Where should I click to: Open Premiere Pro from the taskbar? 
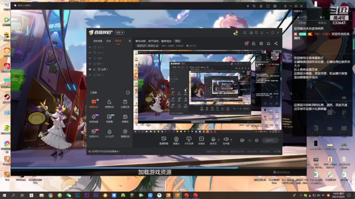click(87, 195)
